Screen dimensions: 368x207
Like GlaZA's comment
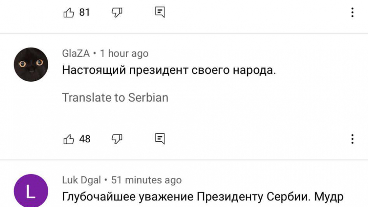pos(69,139)
